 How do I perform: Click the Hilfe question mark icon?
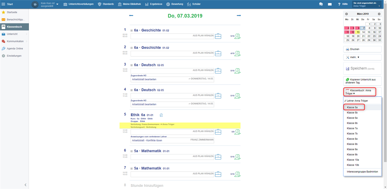tap(339, 4)
